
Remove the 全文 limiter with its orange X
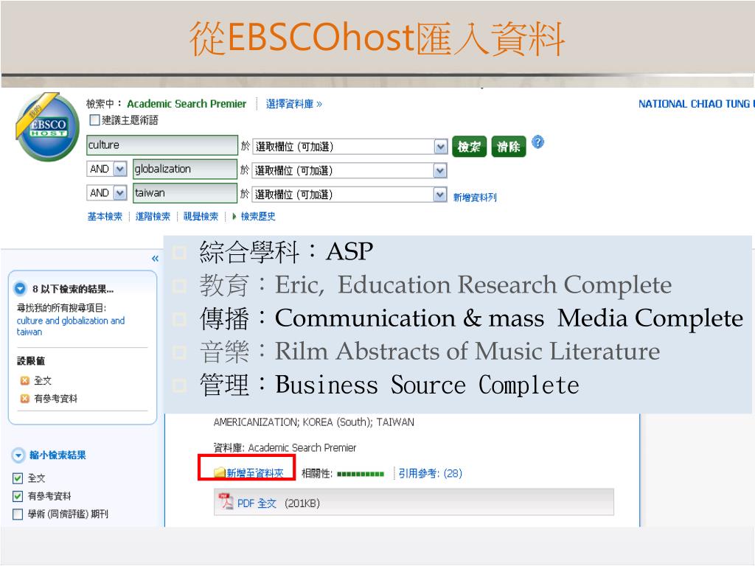24,381
